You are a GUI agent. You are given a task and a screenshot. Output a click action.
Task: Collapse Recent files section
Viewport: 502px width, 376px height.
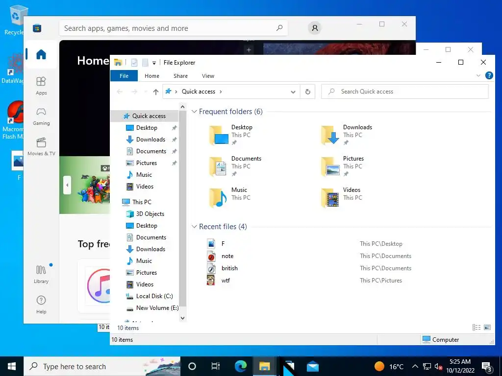pos(194,226)
